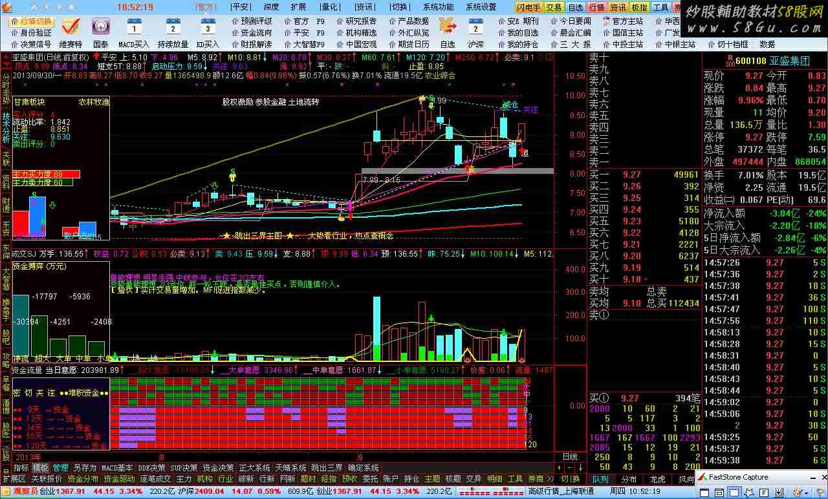828x499 pixels.
Task: Open 机构精选 shortcut in toolbar
Action: tap(356, 32)
